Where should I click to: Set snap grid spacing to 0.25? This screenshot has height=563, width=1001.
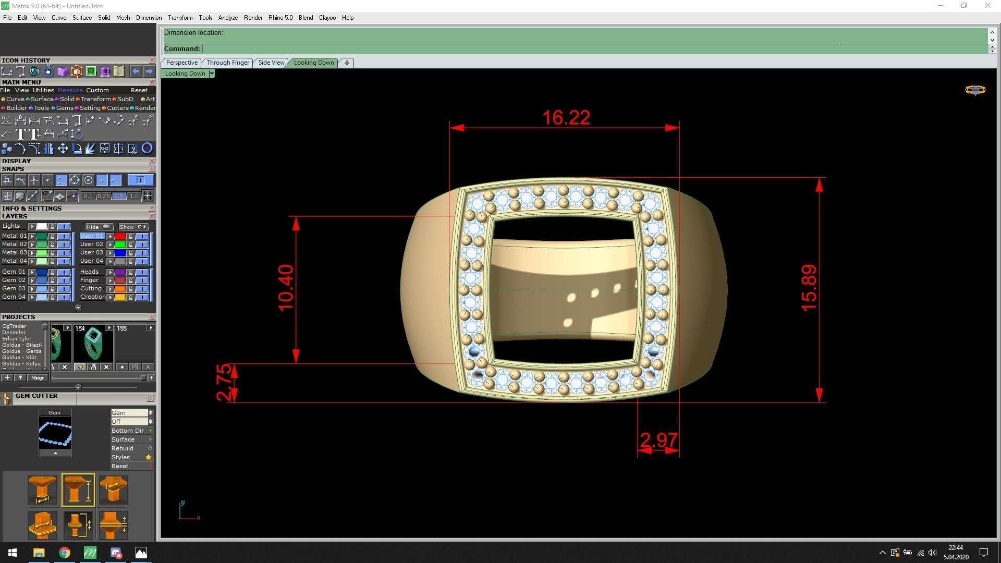(x=103, y=196)
